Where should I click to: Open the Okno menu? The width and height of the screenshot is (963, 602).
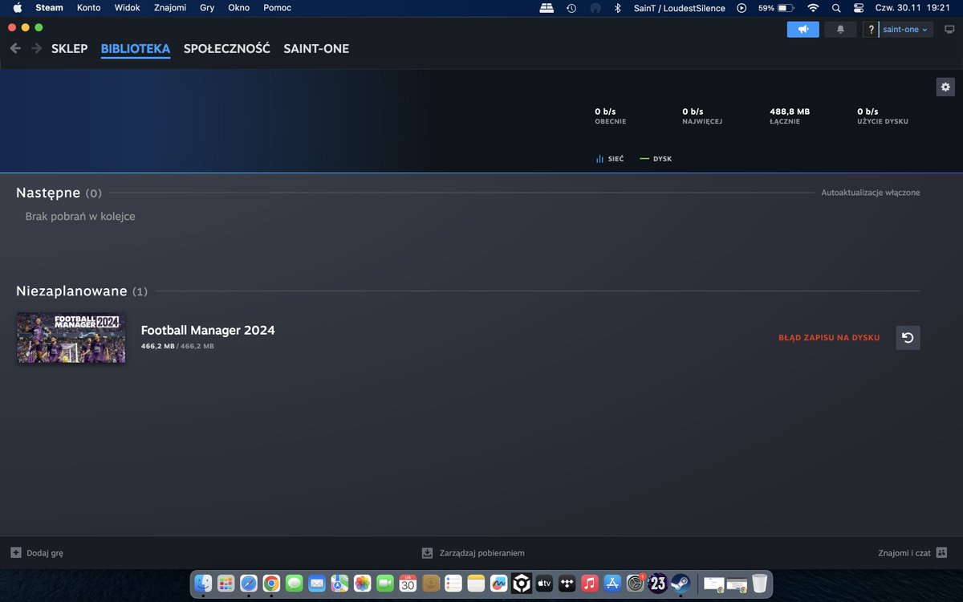(239, 8)
